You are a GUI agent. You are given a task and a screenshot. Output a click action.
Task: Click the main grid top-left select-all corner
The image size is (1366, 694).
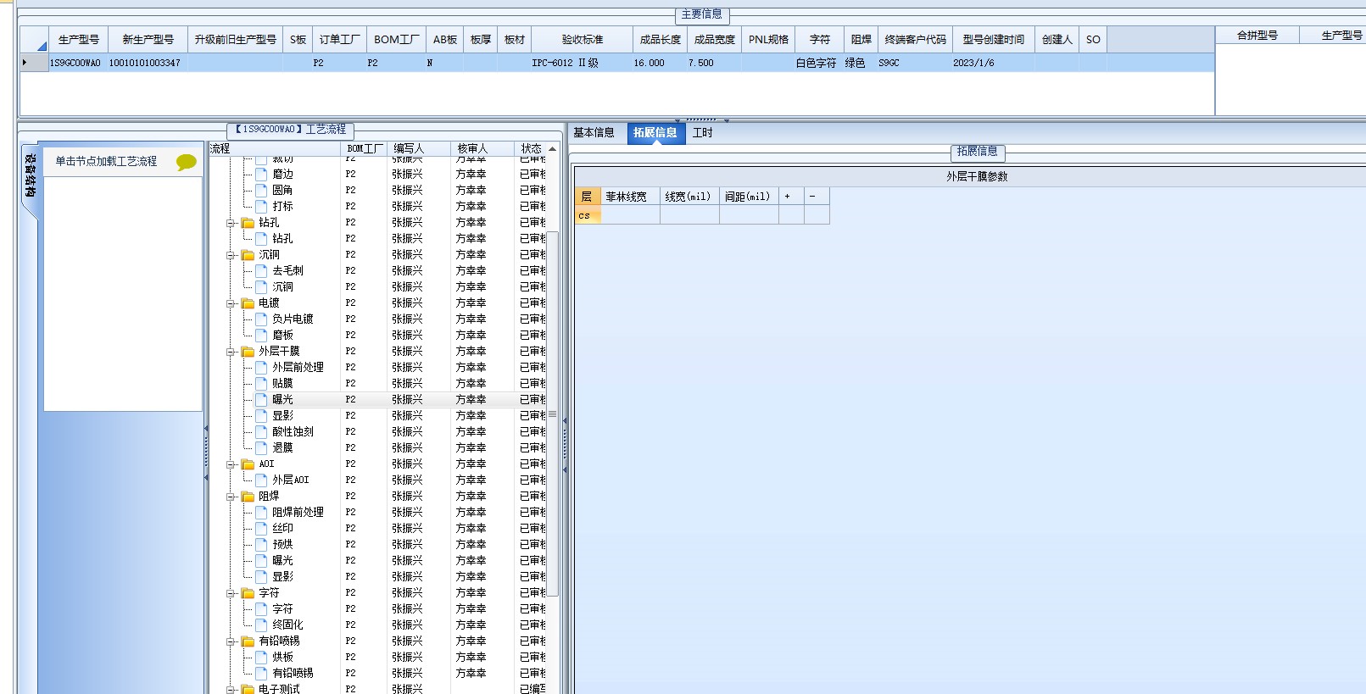click(34, 40)
